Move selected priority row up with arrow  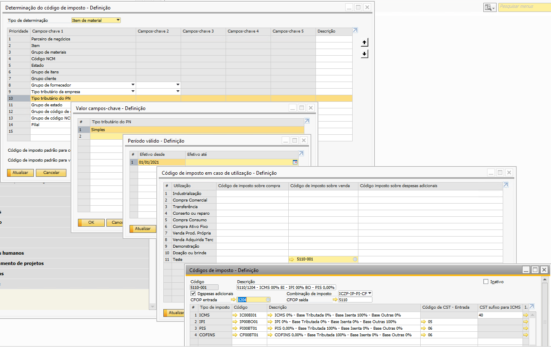[x=364, y=42]
